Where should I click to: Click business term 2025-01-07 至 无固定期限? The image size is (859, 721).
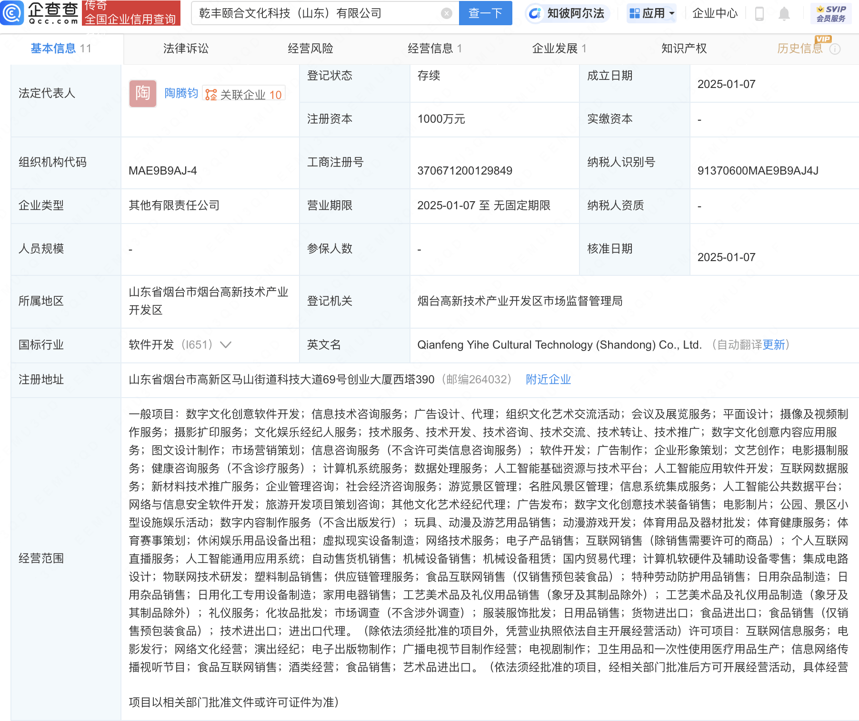pyautogui.click(x=484, y=205)
